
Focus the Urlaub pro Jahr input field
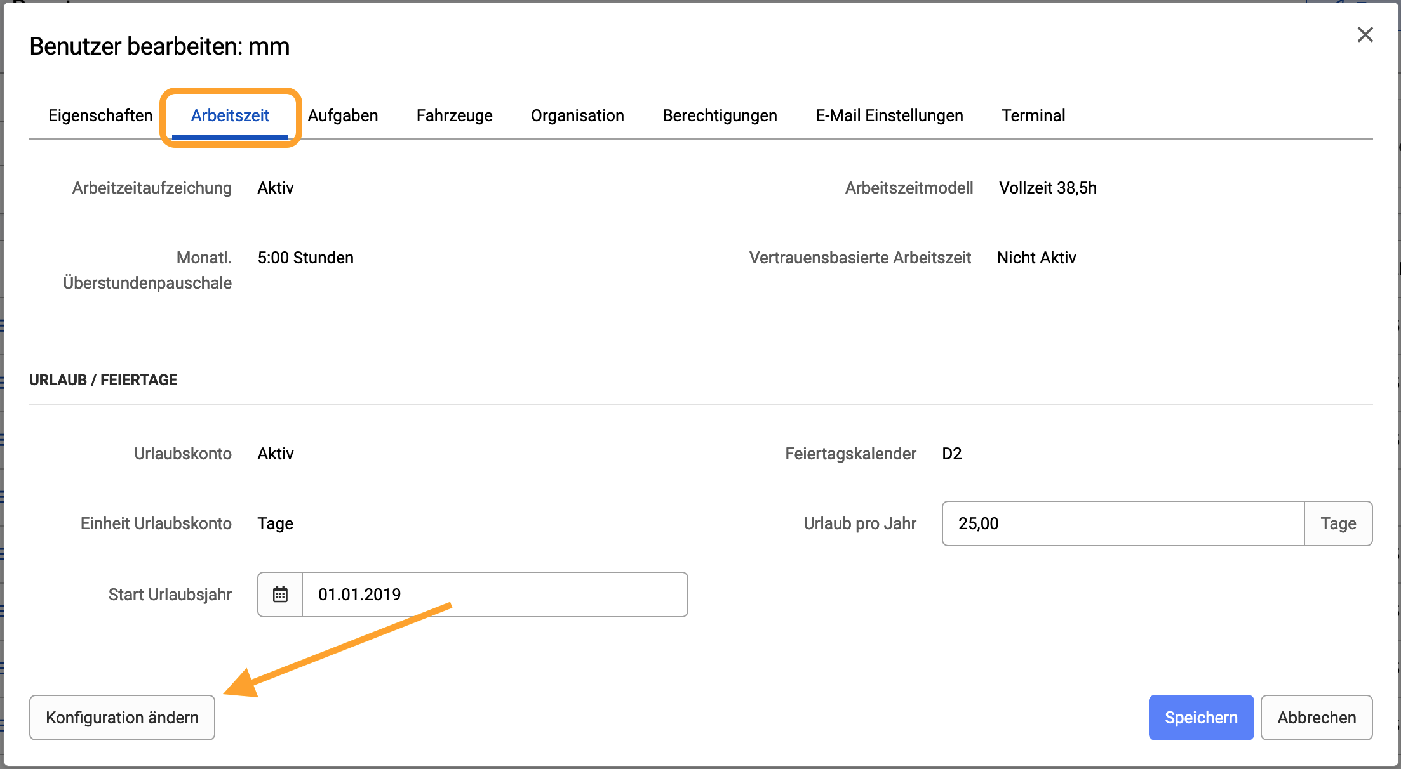[1123, 523]
